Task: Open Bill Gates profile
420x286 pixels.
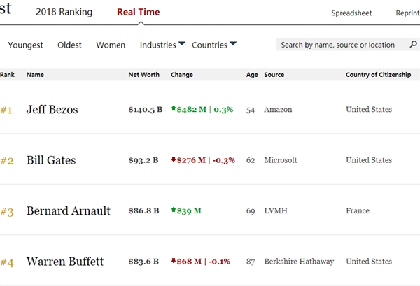Action: (x=51, y=160)
